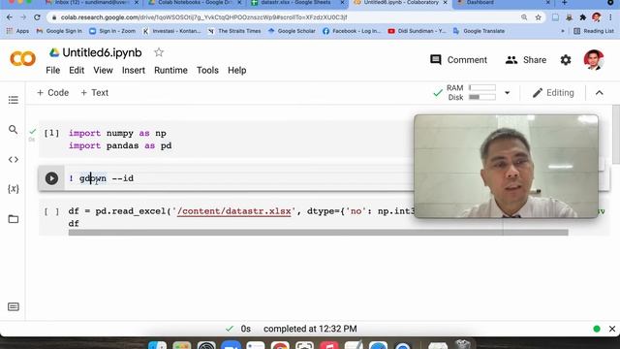
Task: Open the Insert menu
Action: pyautogui.click(x=134, y=71)
